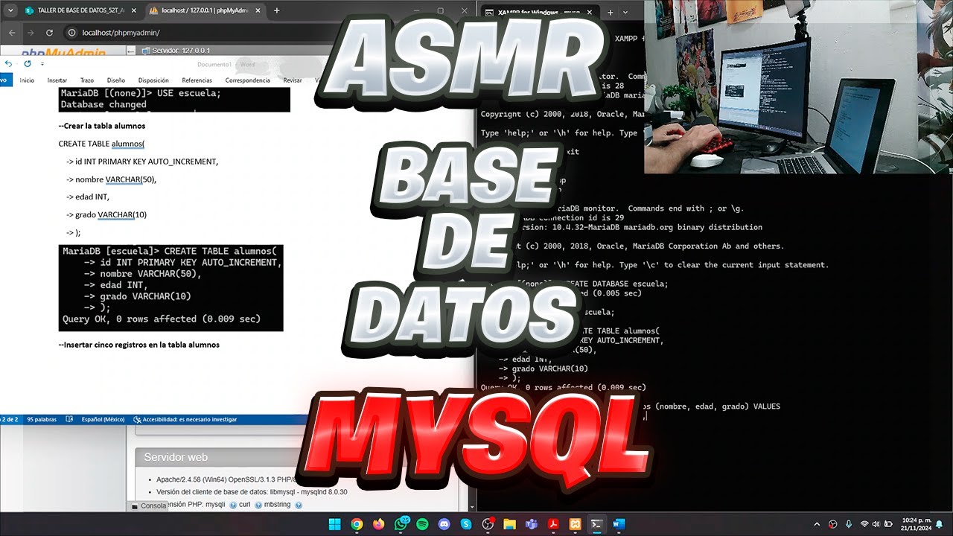Add a new Terminal tab
Screen dimensions: 953x536
pos(610,12)
